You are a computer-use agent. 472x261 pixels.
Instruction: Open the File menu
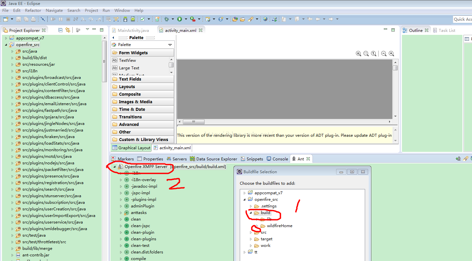5,10
